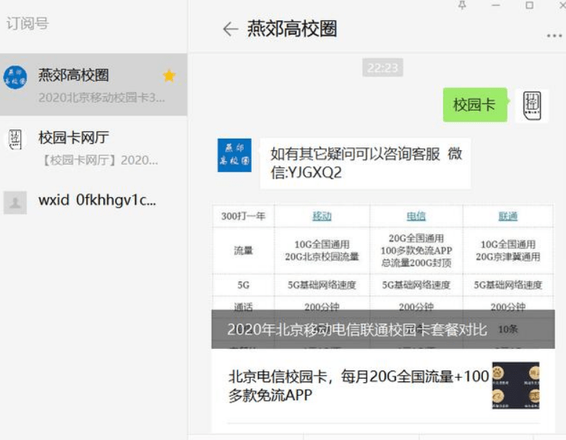Click the gray default avatar of wxid_0fkhhgv1c

pyautogui.click(x=15, y=202)
